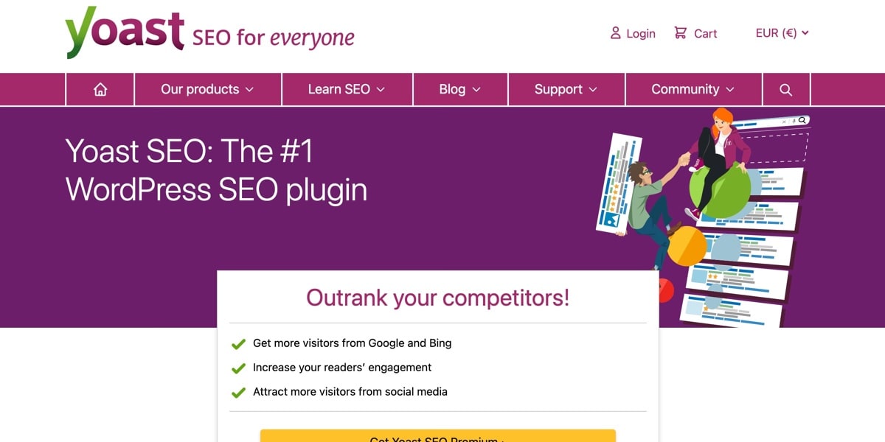Click green checkmark beside Google and Bing
The height and width of the screenshot is (442, 885).
pyautogui.click(x=238, y=343)
